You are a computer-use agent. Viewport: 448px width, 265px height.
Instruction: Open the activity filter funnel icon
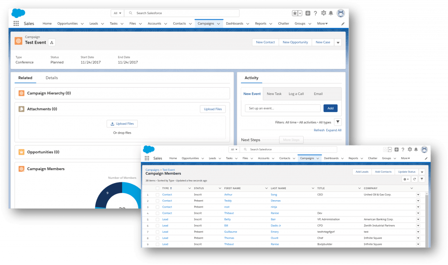[x=338, y=122]
